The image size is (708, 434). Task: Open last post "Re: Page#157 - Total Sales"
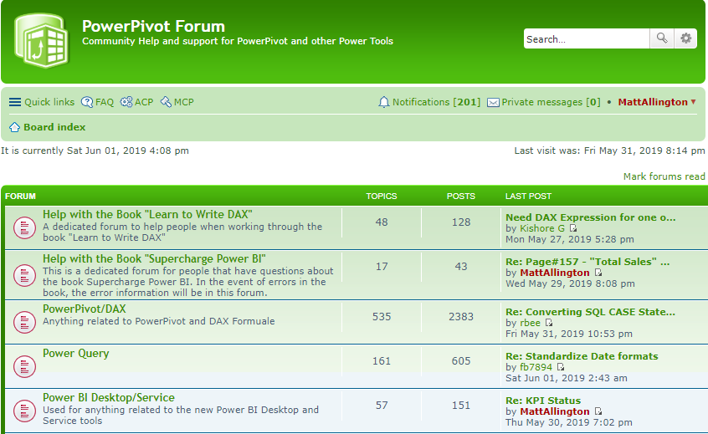tap(587, 262)
